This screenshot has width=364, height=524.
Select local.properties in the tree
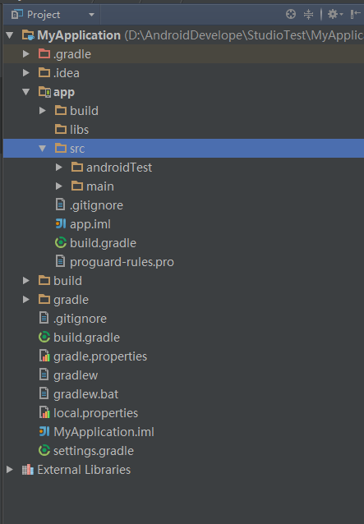pyautogui.click(x=95, y=413)
